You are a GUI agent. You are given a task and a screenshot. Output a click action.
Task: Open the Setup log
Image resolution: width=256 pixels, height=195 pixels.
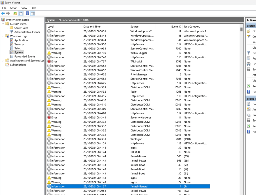click(18, 48)
